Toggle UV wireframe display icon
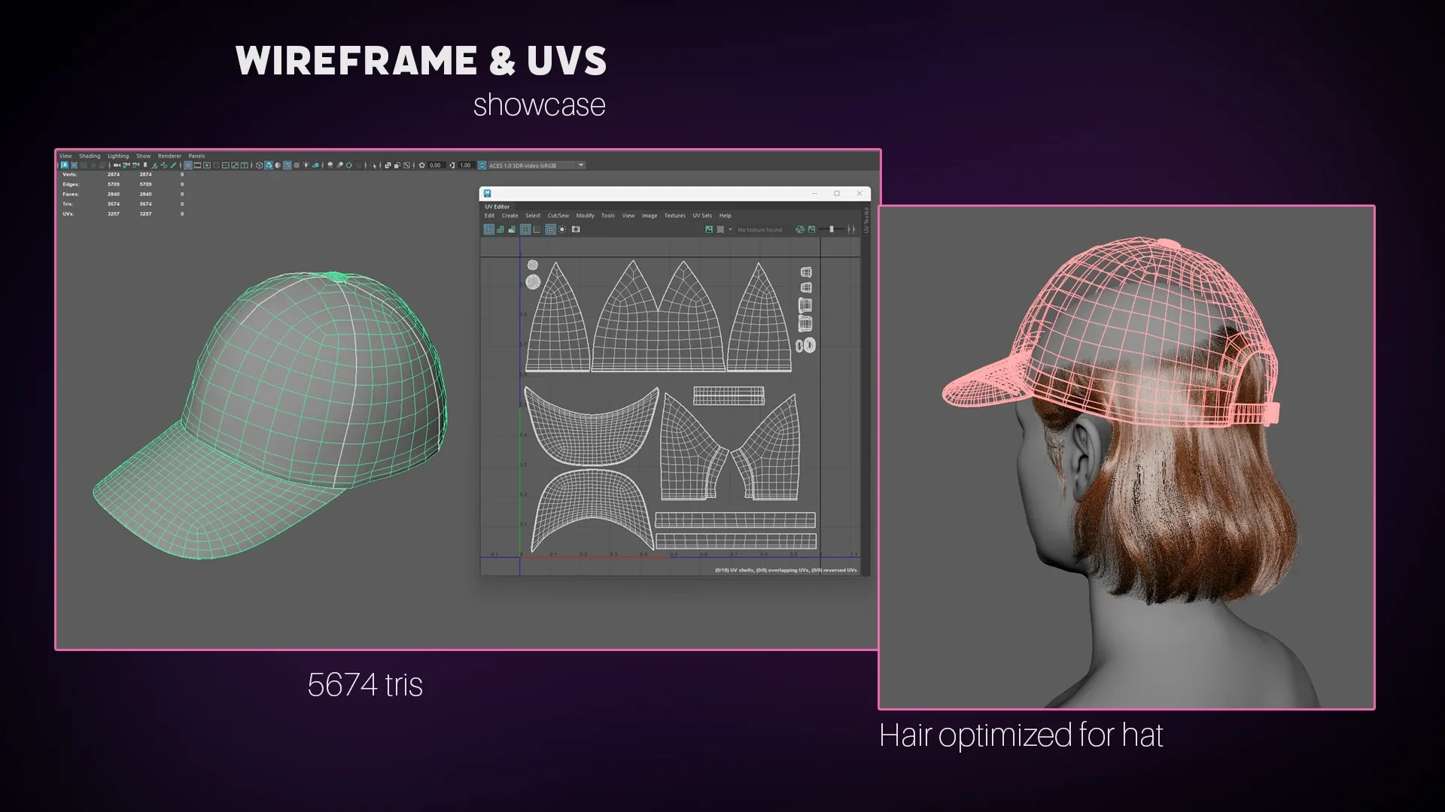 tap(489, 229)
